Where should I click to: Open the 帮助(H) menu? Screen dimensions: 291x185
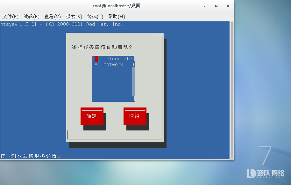click(117, 17)
